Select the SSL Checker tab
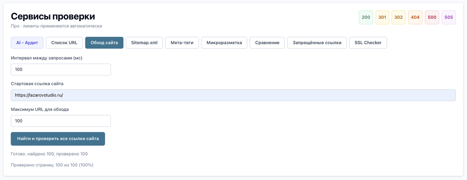Image resolution: width=467 pixels, height=180 pixels. tap(368, 43)
